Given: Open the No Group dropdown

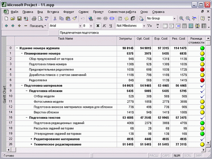Looking at the screenshot, I should pyautogui.click(x=175, y=18).
